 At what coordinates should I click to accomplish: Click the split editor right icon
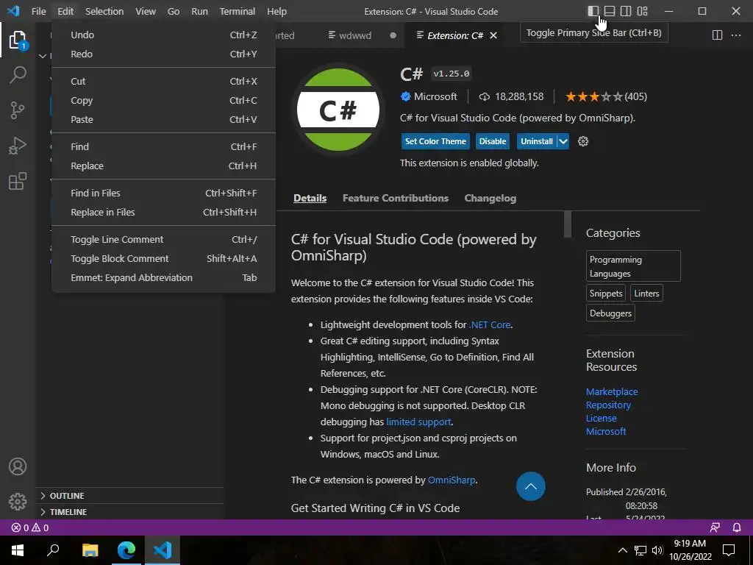717,35
